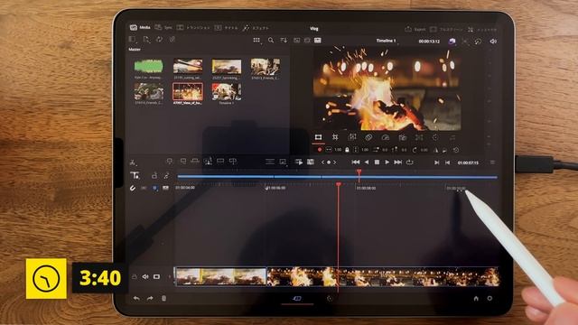Click the delete trash icon
Viewport: 578px width, 325px height.
[x=164, y=298]
